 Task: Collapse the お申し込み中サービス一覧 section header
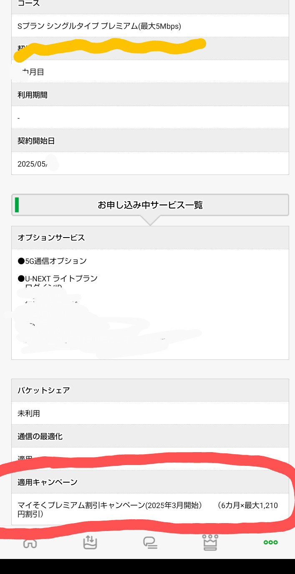(x=150, y=205)
